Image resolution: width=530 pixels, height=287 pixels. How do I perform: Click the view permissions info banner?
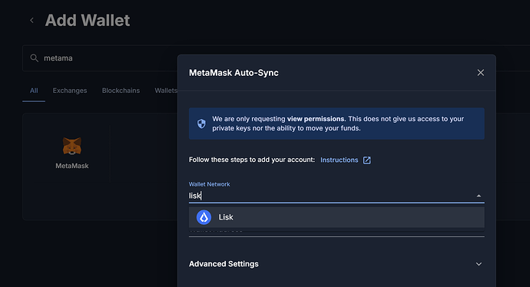tap(336, 124)
